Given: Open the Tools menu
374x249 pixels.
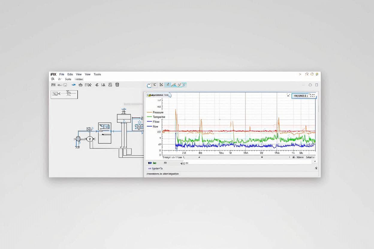Looking at the screenshot, I should coord(97,74).
